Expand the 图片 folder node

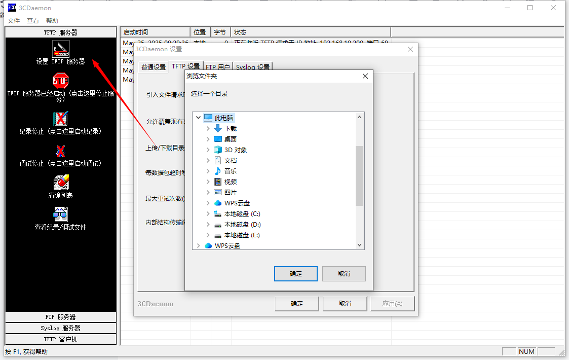[208, 192]
